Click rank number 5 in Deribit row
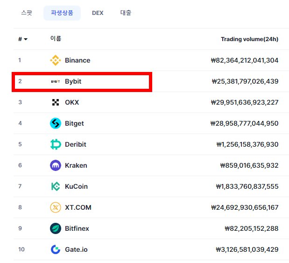This screenshot has height=263, width=289. coord(20,144)
